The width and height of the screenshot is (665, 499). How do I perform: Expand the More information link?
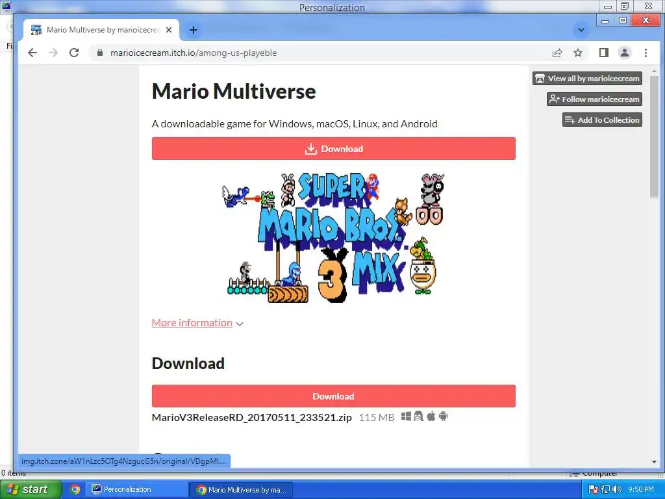[x=192, y=323]
